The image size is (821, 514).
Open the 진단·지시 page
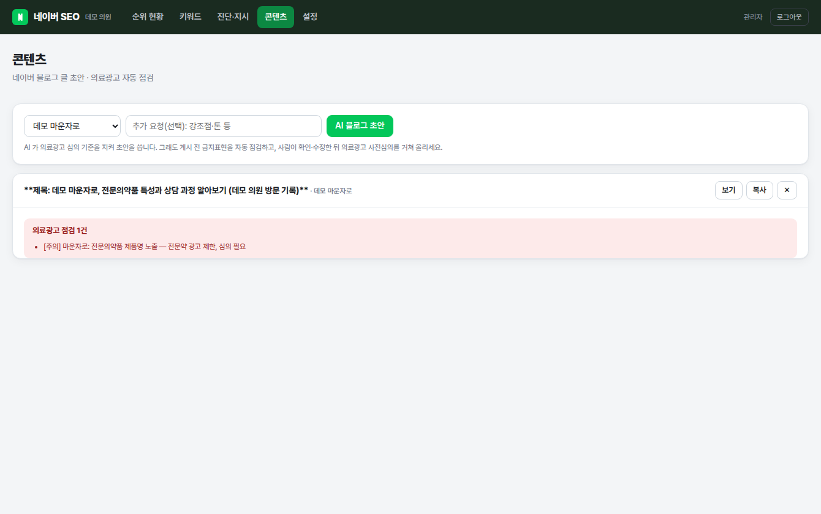pos(233,17)
